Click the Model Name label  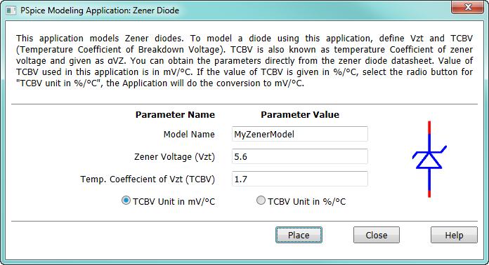189,135
